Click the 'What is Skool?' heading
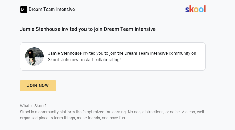The height and width of the screenshot is (130, 235). [33, 106]
